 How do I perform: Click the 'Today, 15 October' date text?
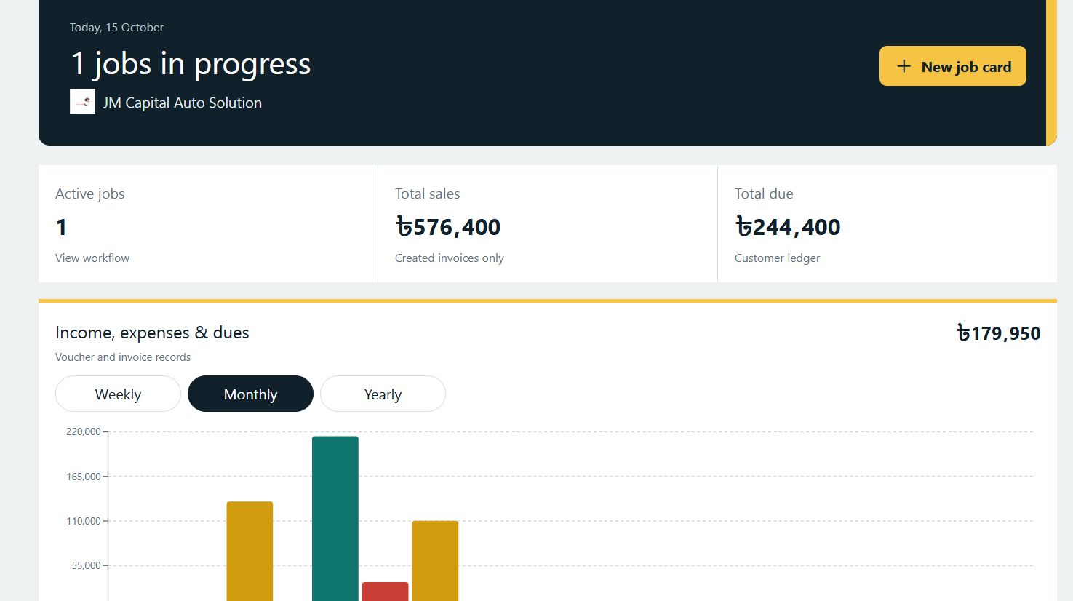point(116,28)
